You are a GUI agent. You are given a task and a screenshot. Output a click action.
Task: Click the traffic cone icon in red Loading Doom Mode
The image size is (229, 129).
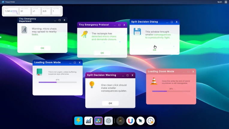pos(154,81)
